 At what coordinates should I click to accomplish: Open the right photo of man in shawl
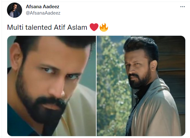141,86
